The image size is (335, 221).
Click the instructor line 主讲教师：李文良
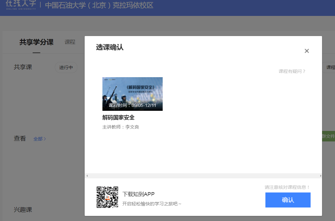(121, 127)
